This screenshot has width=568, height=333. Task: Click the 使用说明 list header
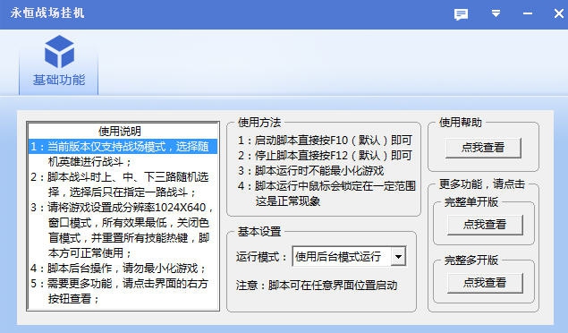[120, 132]
